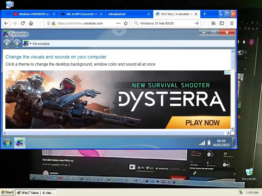Click the network signal bars icon
Viewport: 262px width, 196px height.
[202, 143]
